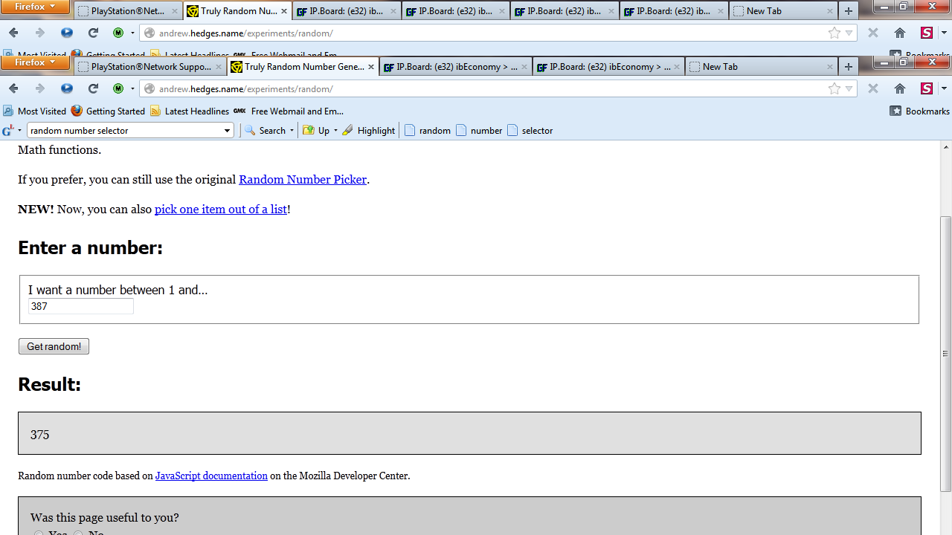Select the No radio button
The width and height of the screenshot is (952, 535).
pyautogui.click(x=78, y=533)
